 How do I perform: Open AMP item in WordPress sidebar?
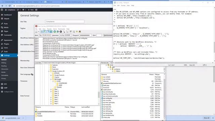pos(5,88)
